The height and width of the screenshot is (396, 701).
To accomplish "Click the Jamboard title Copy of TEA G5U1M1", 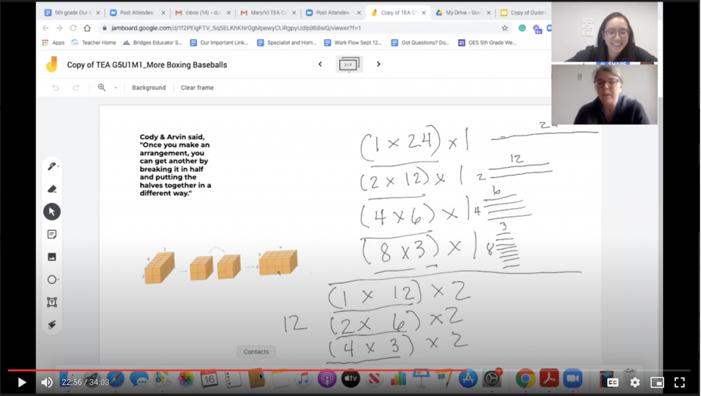I will click(x=147, y=65).
